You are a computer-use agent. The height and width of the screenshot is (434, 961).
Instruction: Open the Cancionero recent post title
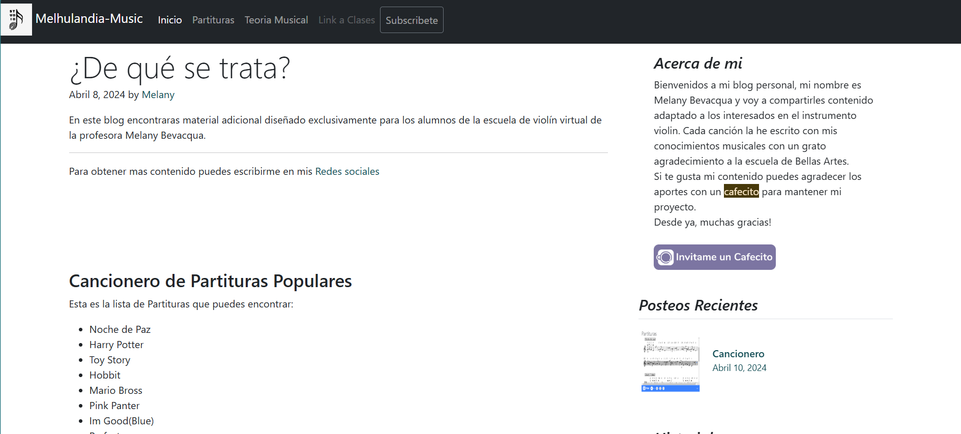coord(738,354)
